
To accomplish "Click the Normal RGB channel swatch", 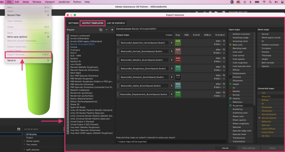I will [x=178, y=51].
